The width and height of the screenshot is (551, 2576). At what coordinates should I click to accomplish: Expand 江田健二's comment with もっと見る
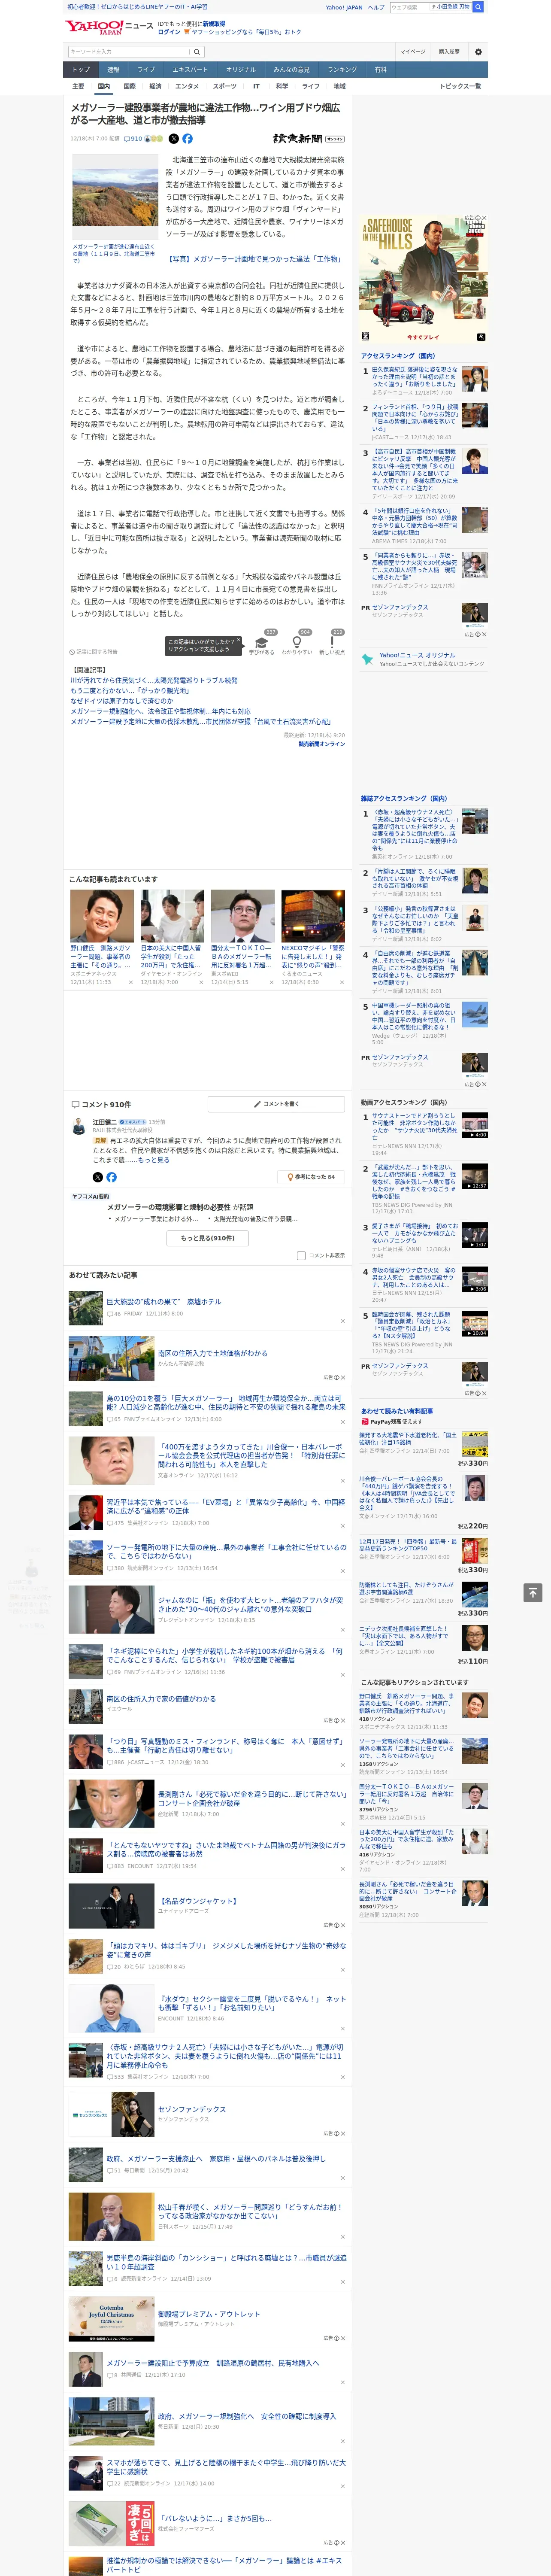153,1160
